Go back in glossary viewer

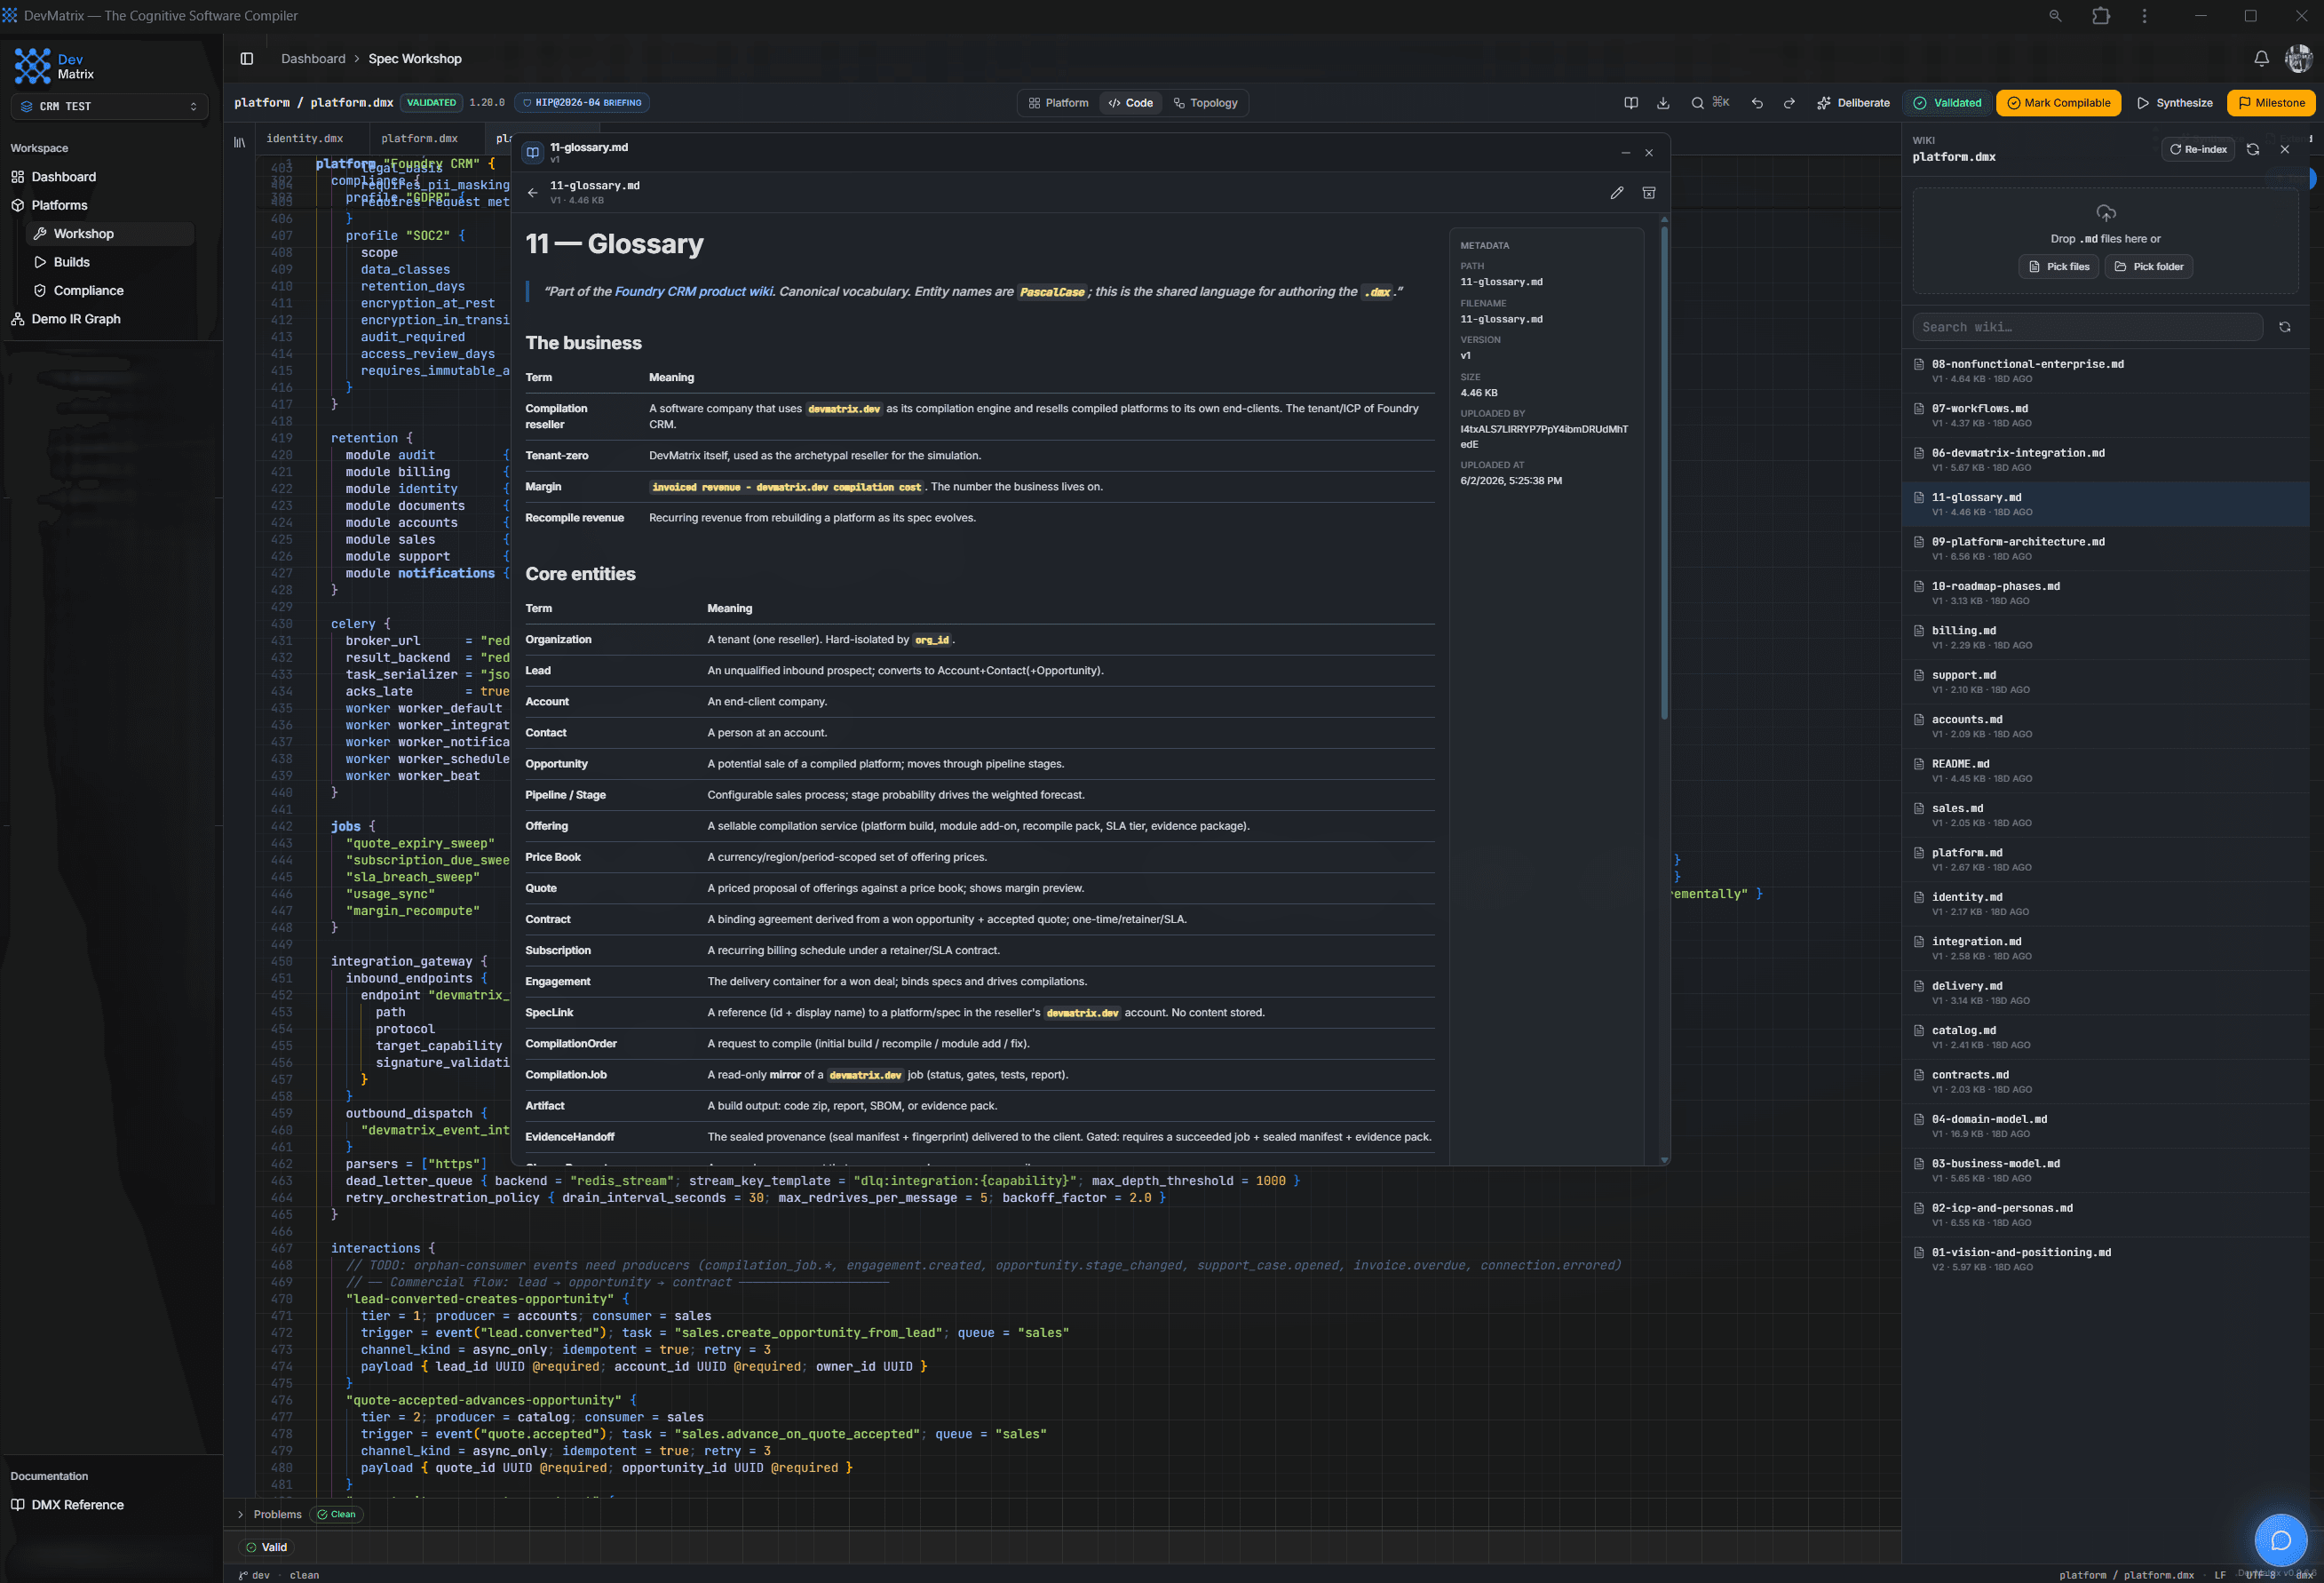pyautogui.click(x=532, y=193)
